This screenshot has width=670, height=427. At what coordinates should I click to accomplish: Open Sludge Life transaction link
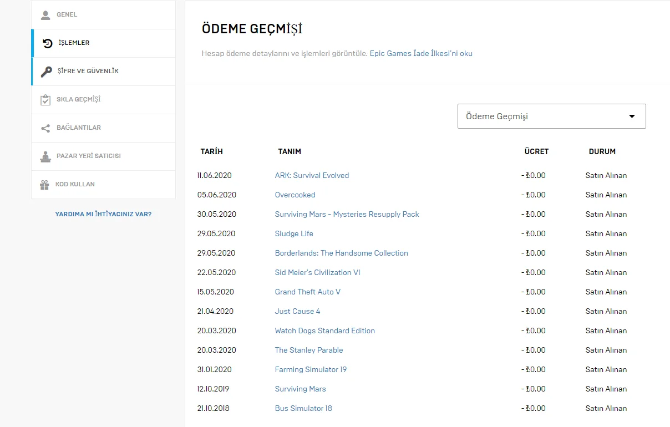pos(294,233)
